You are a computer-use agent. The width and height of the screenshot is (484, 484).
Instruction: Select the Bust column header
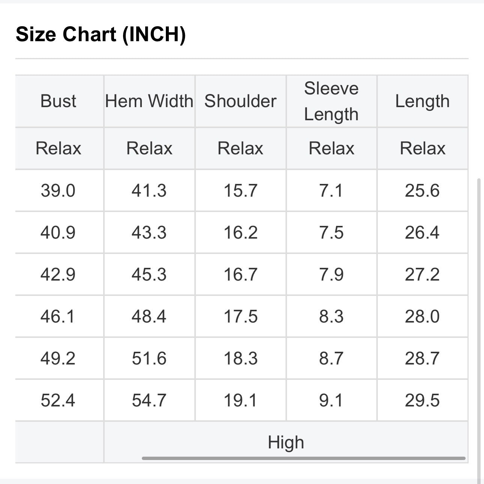point(59,101)
